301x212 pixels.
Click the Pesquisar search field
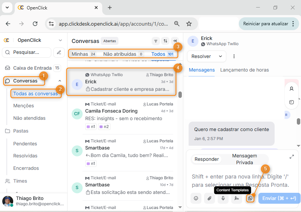point(27,52)
